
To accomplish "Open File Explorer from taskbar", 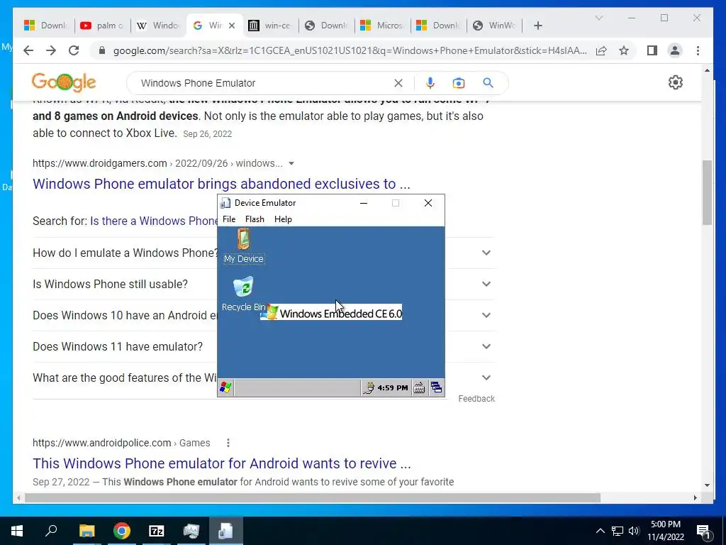I will click(x=86, y=531).
